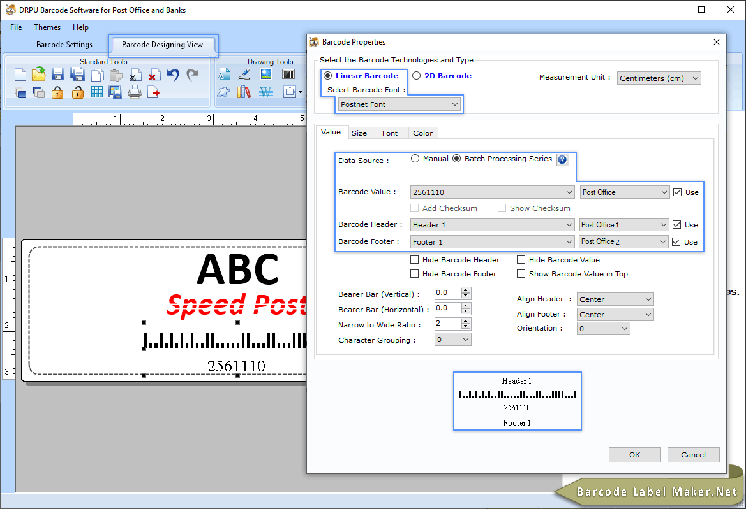Cut selection with scissors icon

135,75
